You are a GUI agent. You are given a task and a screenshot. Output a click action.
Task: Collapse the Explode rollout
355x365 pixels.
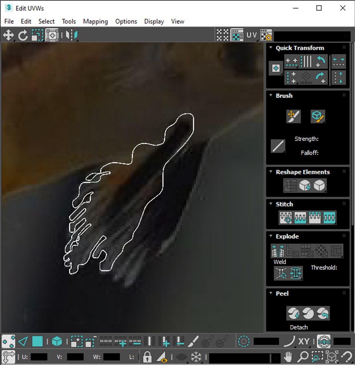[271, 236]
